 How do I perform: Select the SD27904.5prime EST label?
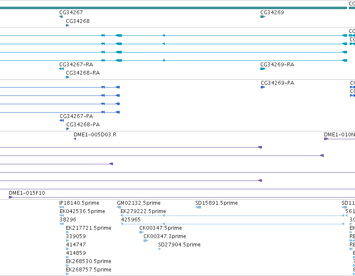[179, 245]
